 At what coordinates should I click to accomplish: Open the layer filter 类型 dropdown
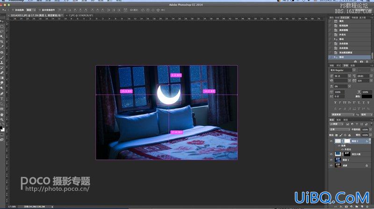coord(336,124)
